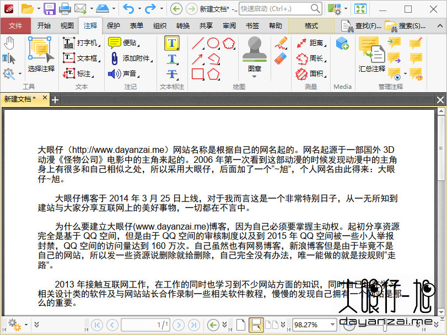Screen dimensions: 447x335
Task: Select the 文本框 text box tool
Action: [81, 58]
